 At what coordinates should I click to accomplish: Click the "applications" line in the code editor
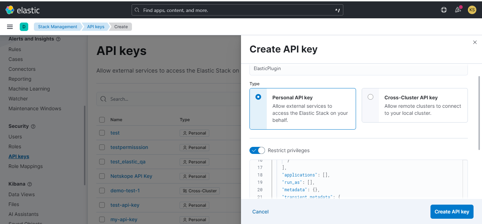click(x=306, y=175)
